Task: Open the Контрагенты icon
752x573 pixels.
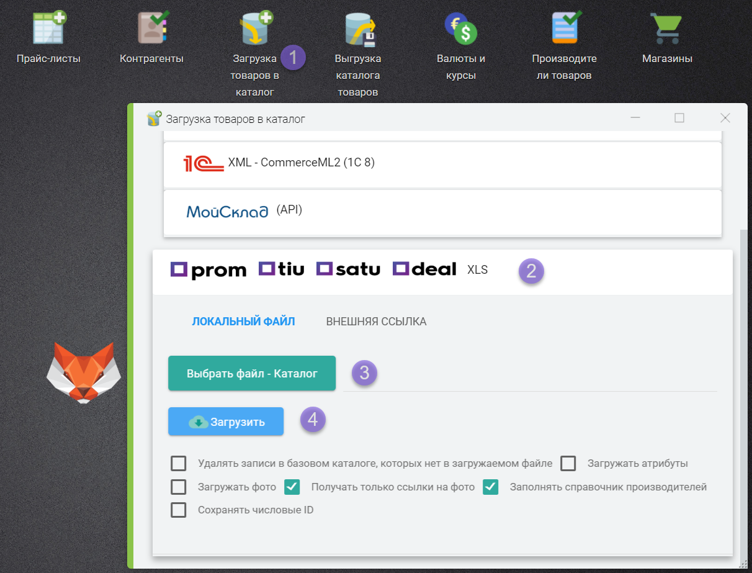Action: pyautogui.click(x=151, y=29)
